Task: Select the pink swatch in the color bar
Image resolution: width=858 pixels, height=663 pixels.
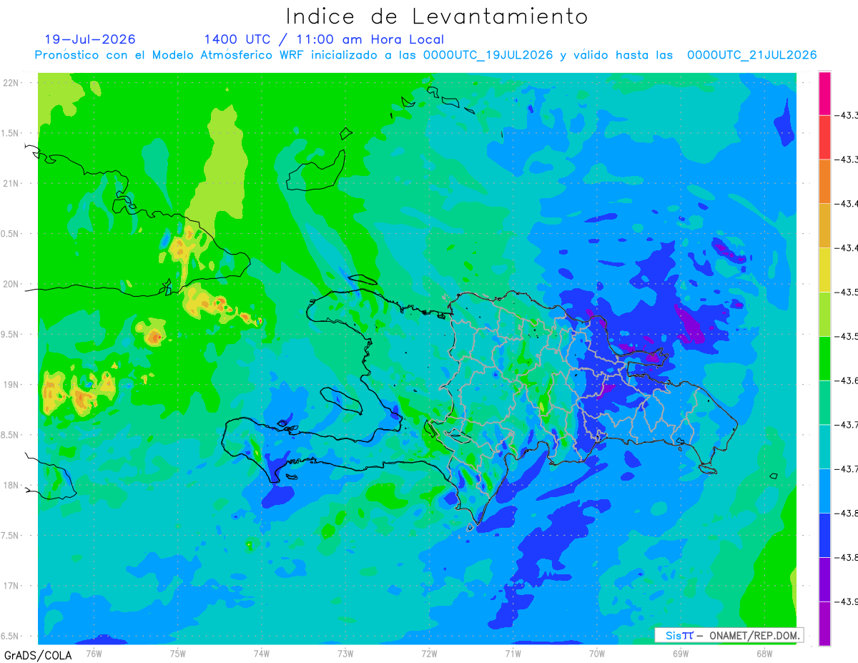Action: point(824,93)
